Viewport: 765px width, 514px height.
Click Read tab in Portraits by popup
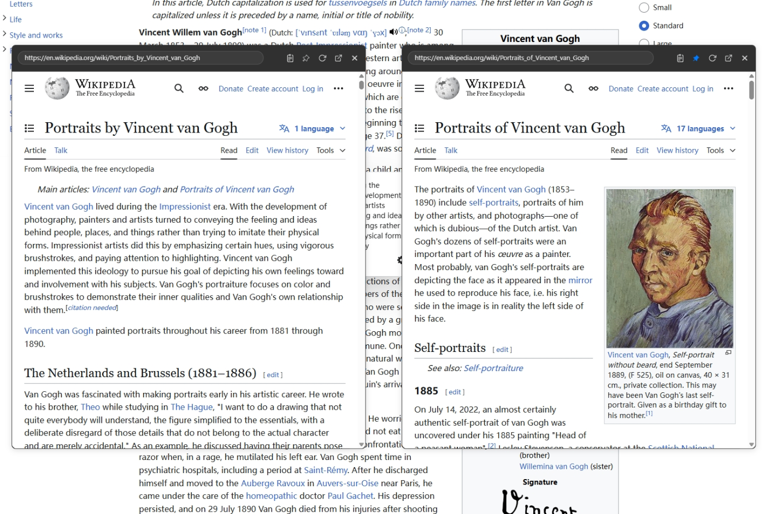pos(229,151)
